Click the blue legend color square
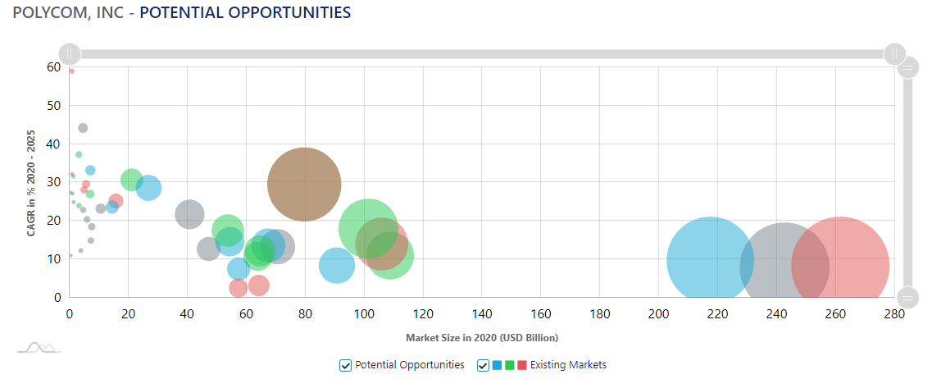 click(497, 365)
